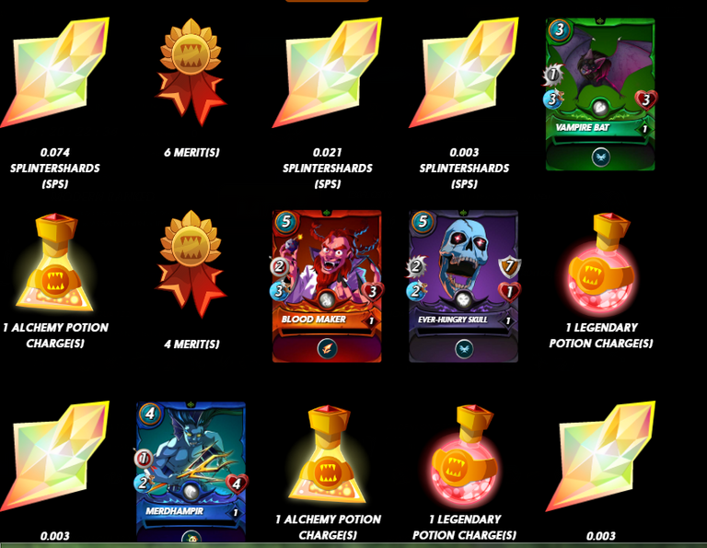Click the red Legendary Potion beside Ever-Hungry Skull
Screen dimensions: 707x548
click(x=601, y=263)
